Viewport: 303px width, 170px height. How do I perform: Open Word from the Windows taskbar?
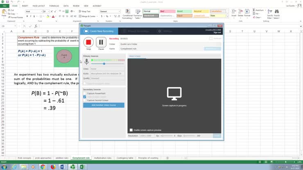click(63, 167)
